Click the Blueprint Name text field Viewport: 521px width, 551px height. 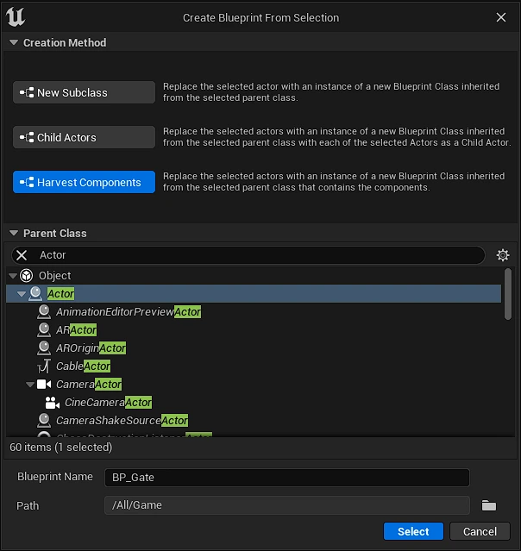point(286,478)
